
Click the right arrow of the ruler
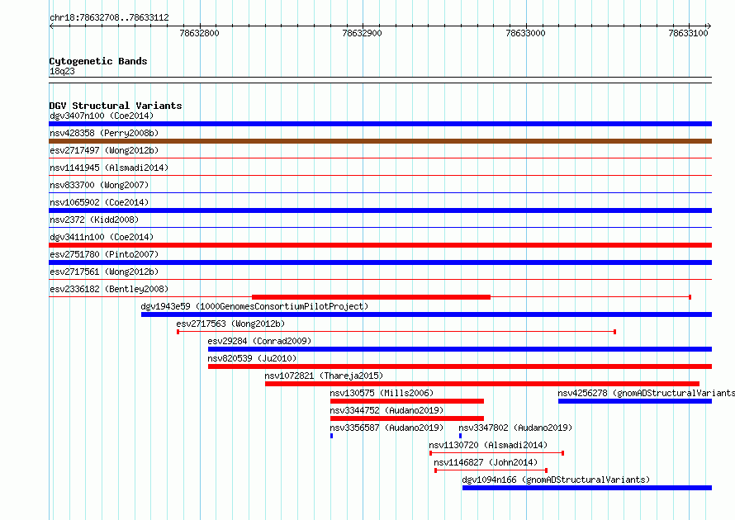pyautogui.click(x=709, y=26)
